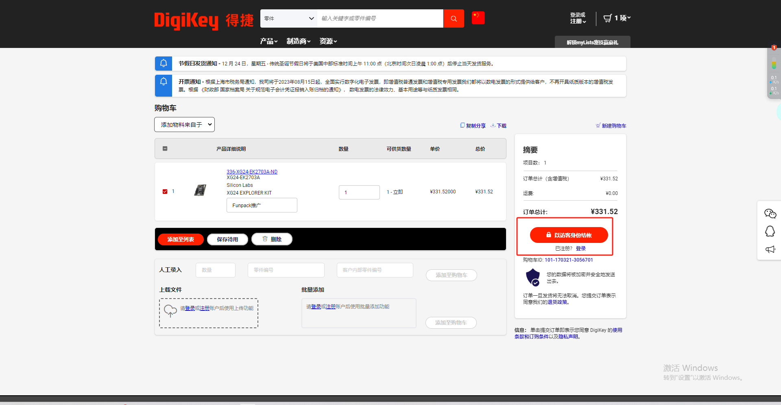Uncheck the XG24-EK2703A cart item checkbox
The height and width of the screenshot is (405, 781).
(165, 191)
